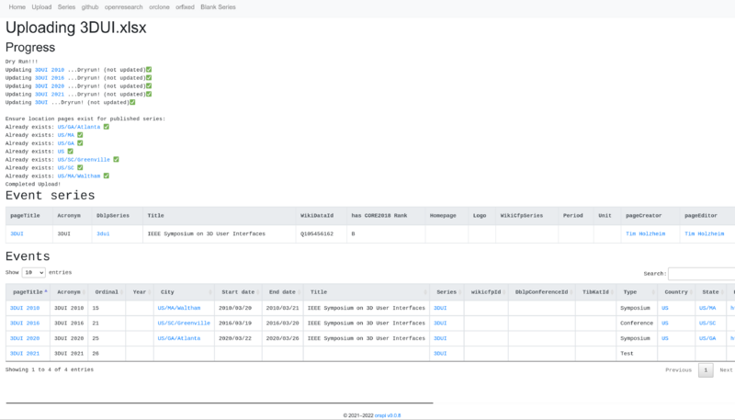This screenshot has width=735, height=420.
Task: Sort Events table by Title column
Action: point(366,292)
